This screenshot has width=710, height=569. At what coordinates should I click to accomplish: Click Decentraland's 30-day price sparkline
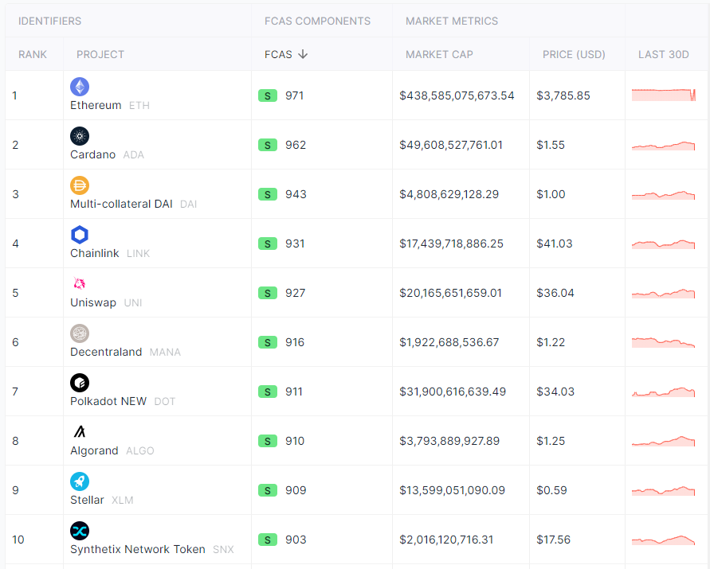[663, 342]
